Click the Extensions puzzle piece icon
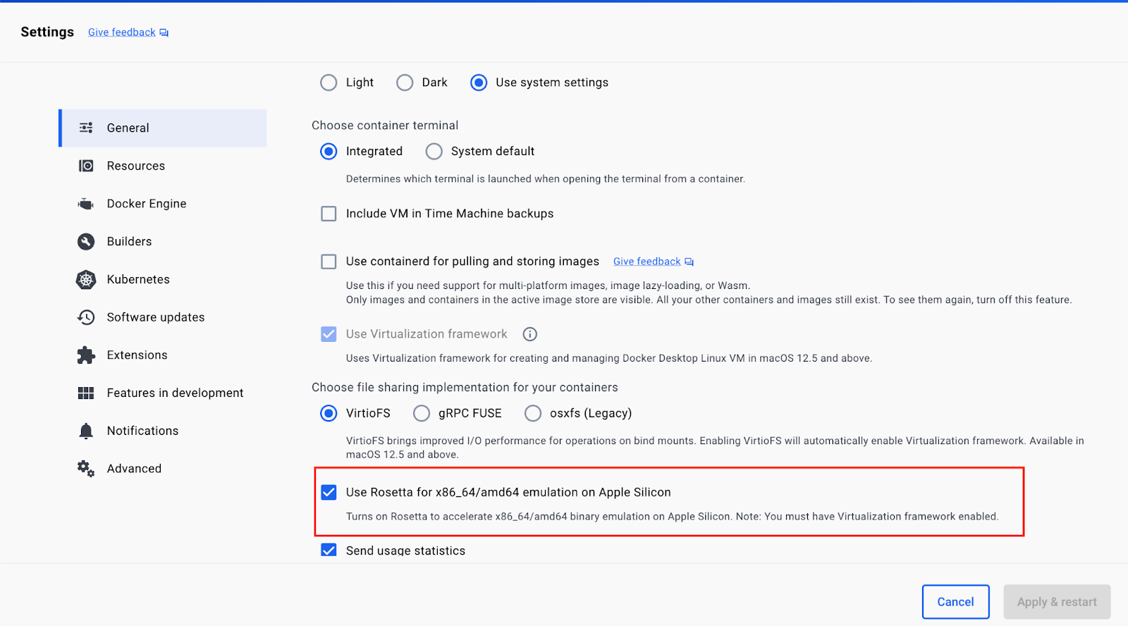The height and width of the screenshot is (626, 1128). click(x=85, y=355)
